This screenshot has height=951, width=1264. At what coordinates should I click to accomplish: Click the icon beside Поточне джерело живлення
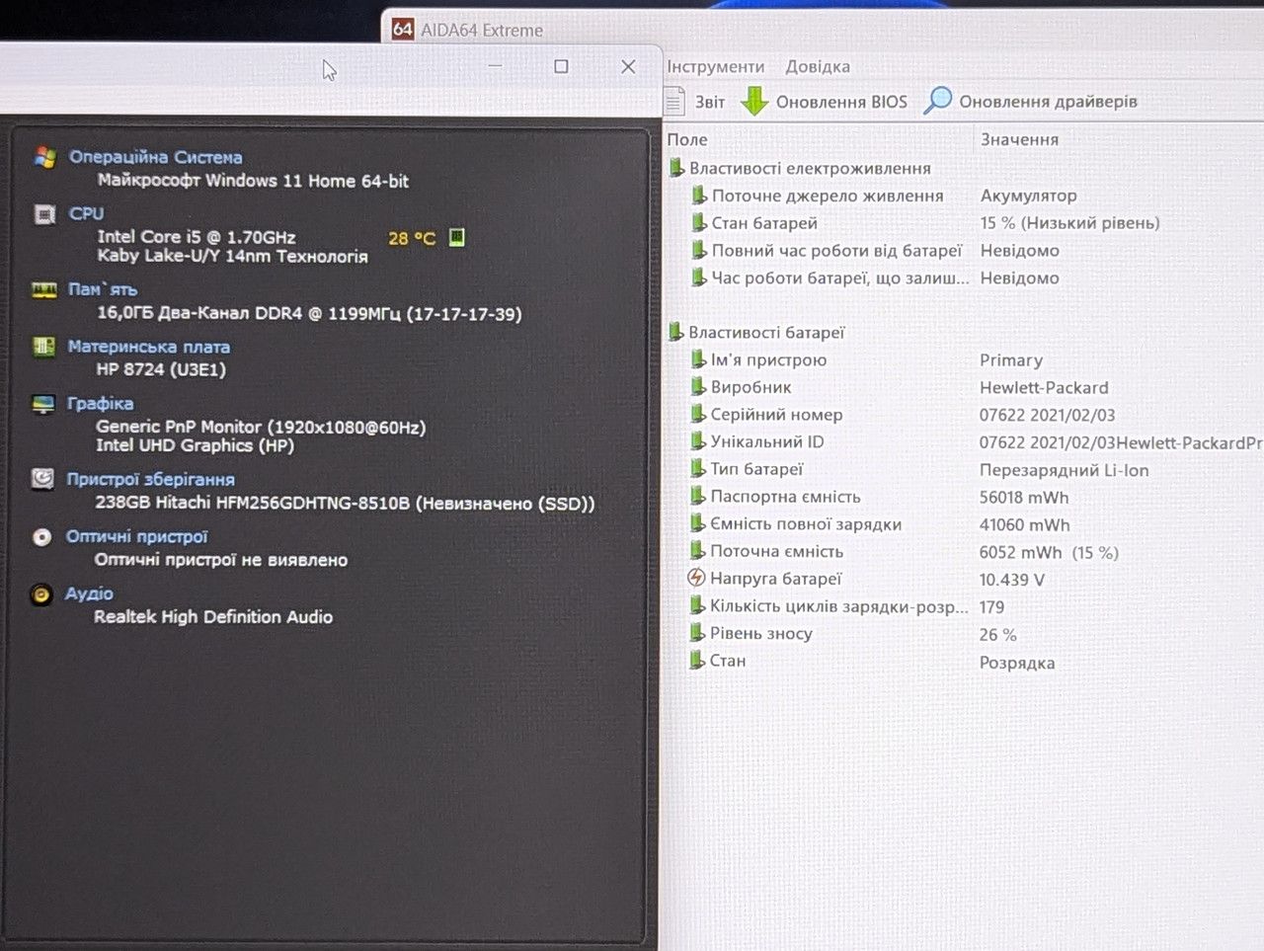pos(699,196)
